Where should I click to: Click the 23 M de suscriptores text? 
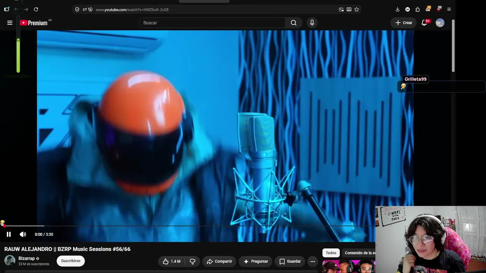tap(34, 264)
